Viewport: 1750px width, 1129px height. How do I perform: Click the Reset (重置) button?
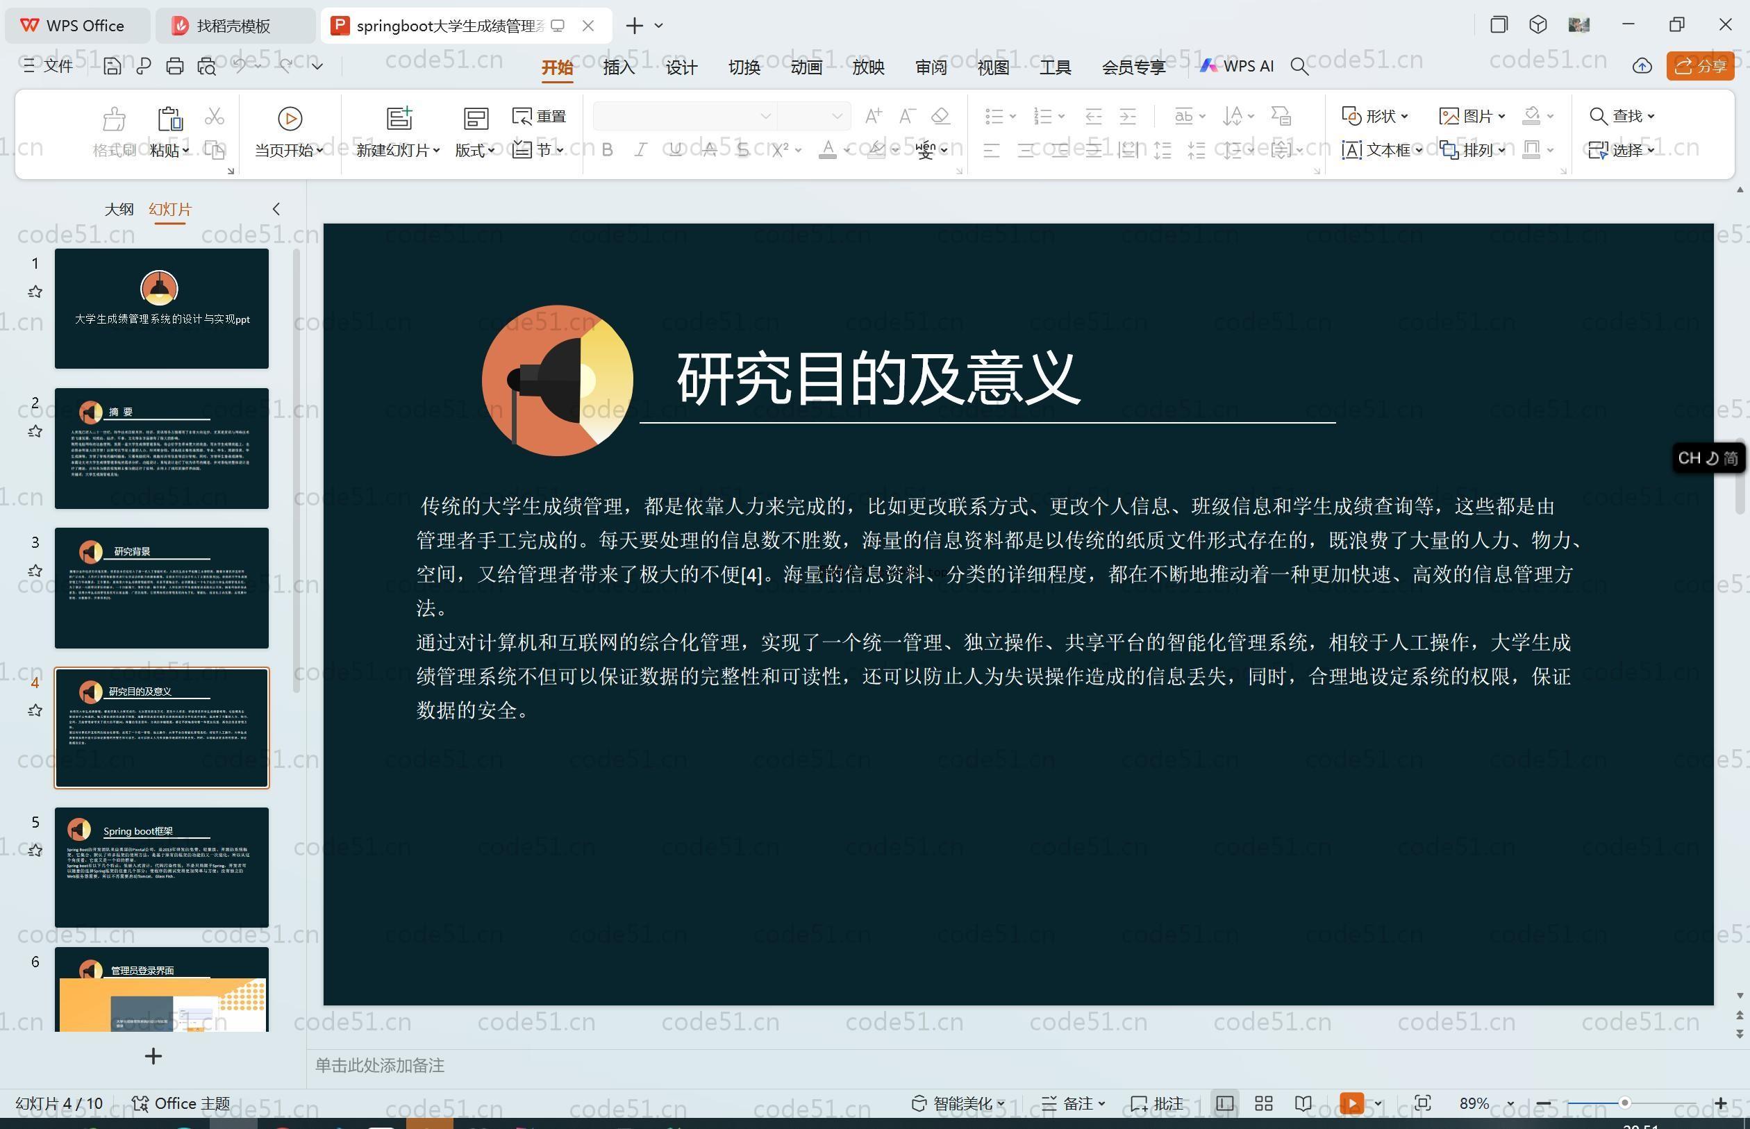[540, 116]
